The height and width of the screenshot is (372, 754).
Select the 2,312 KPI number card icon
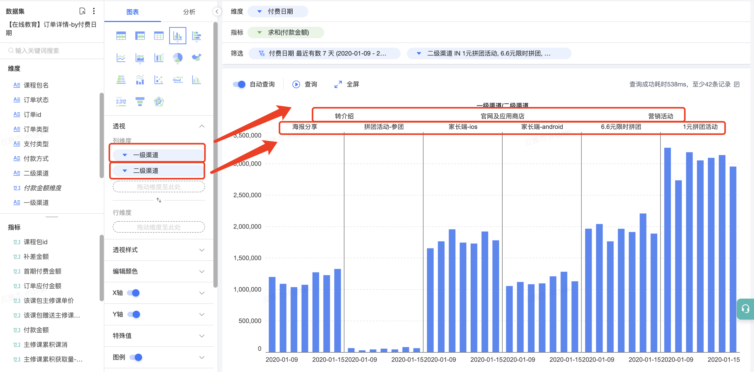[121, 101]
